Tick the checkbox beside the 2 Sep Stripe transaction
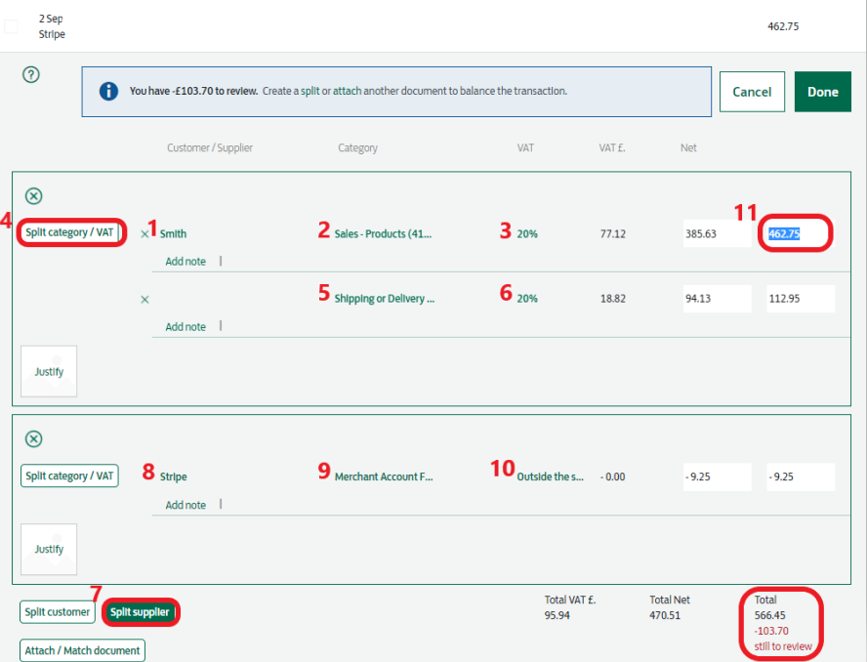 click(11, 26)
